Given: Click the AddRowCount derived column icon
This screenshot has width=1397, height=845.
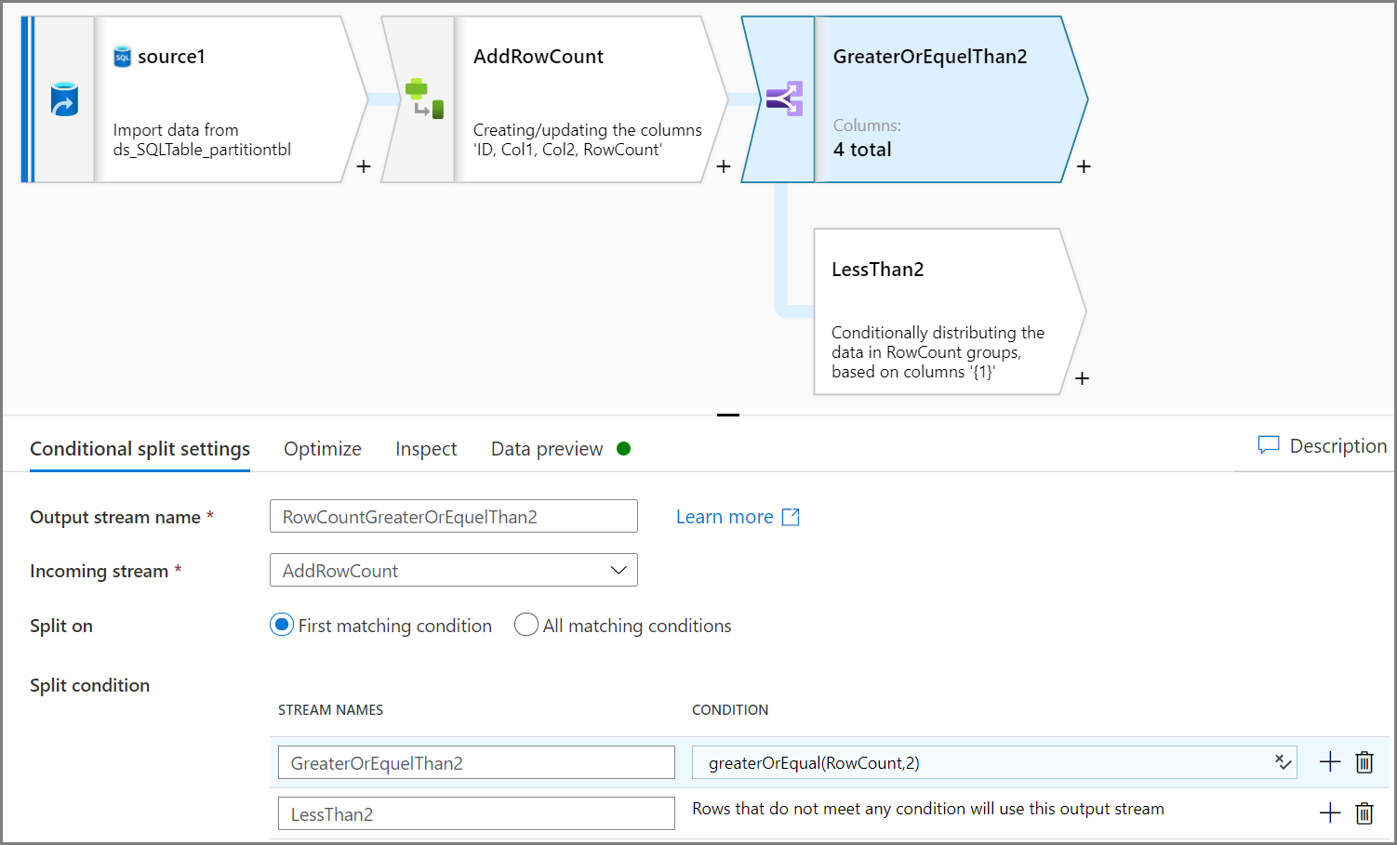Looking at the screenshot, I should [424, 99].
